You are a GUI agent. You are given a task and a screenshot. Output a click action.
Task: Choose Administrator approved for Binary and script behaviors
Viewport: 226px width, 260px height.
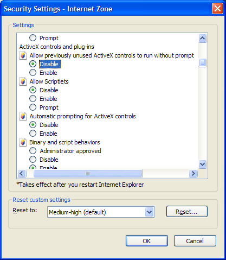(x=33, y=151)
